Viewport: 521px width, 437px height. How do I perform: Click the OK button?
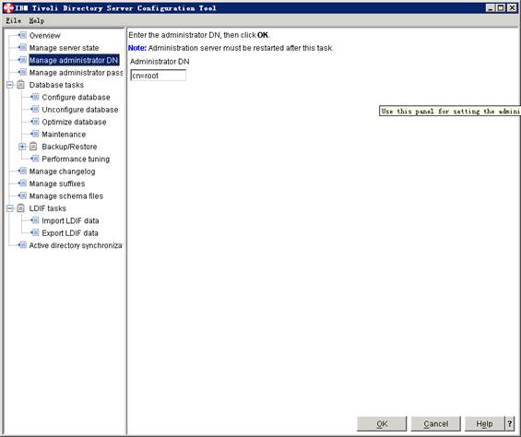coord(382,424)
